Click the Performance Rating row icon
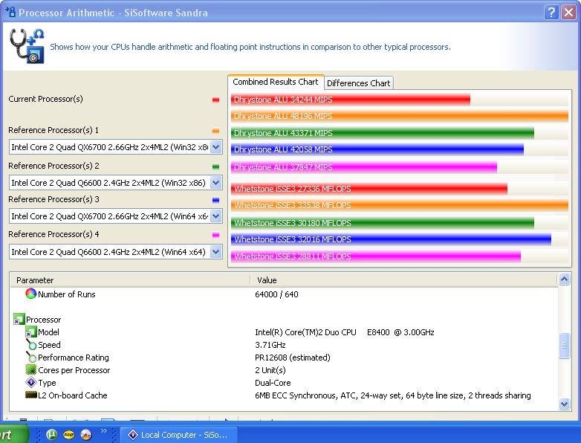581x443 pixels. (30, 357)
